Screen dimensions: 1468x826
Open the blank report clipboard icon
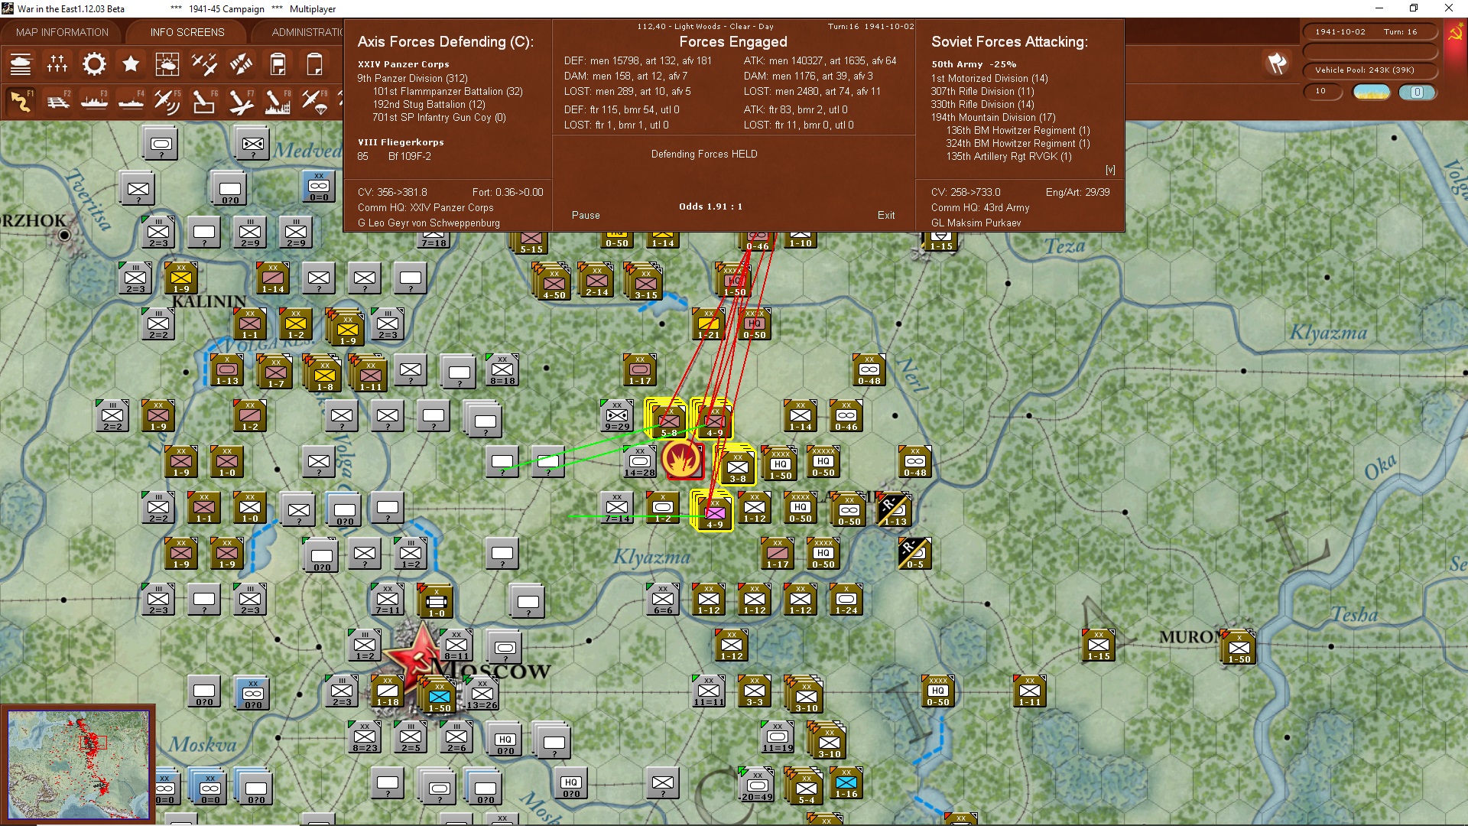tap(314, 64)
